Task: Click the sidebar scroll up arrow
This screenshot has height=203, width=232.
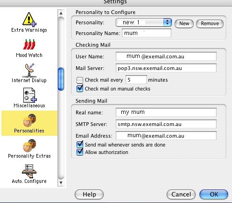Action: (61, 13)
